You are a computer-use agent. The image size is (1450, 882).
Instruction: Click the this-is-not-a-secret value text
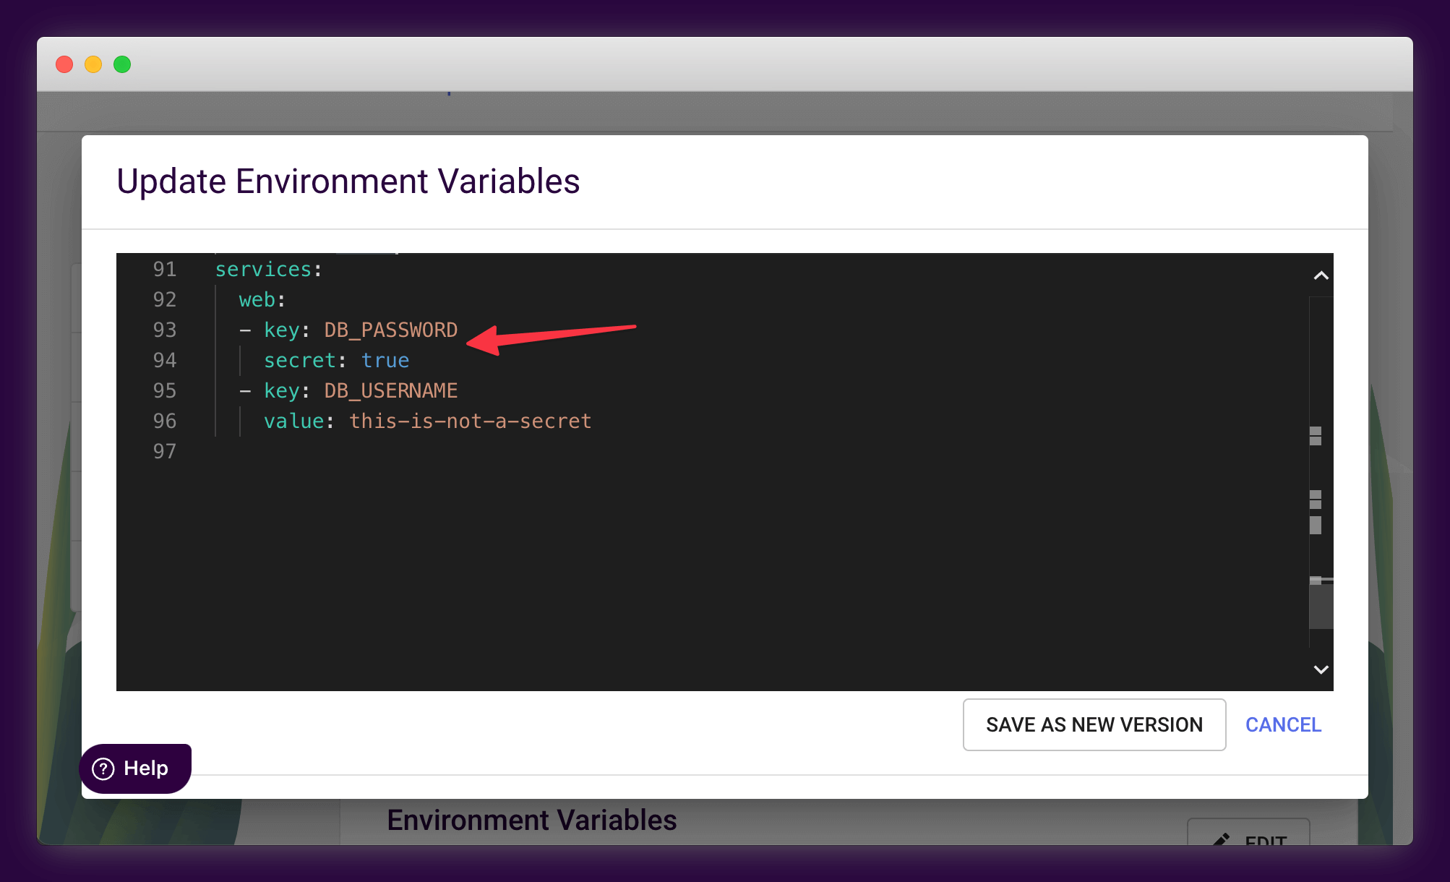click(x=471, y=421)
